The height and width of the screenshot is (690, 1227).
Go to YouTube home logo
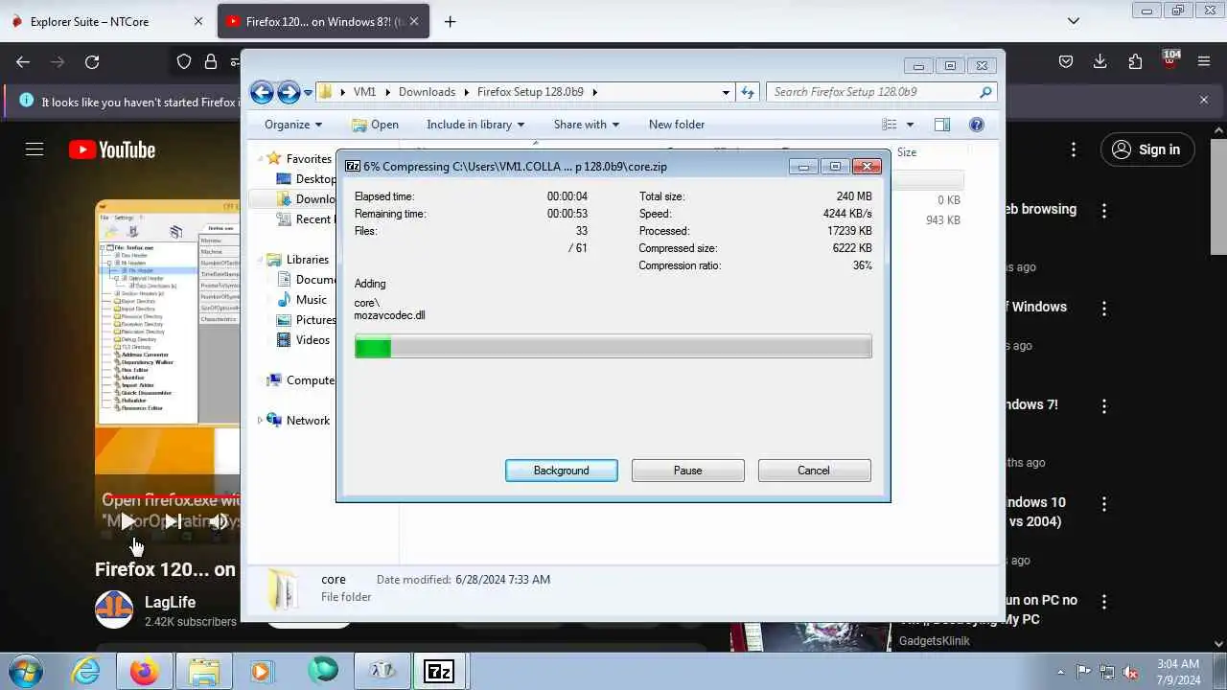point(112,149)
